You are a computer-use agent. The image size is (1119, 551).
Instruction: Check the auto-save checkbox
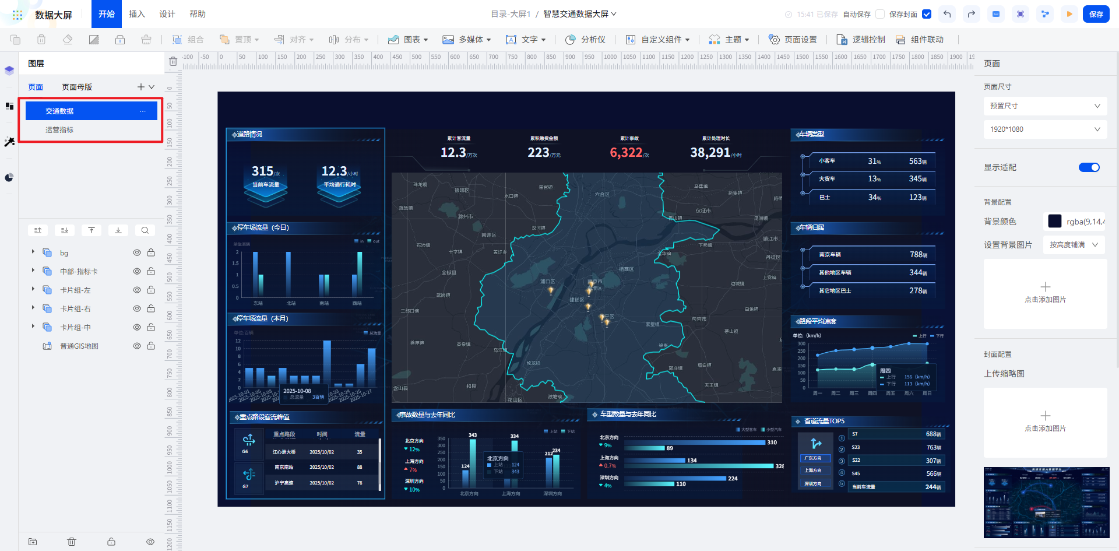(x=880, y=14)
